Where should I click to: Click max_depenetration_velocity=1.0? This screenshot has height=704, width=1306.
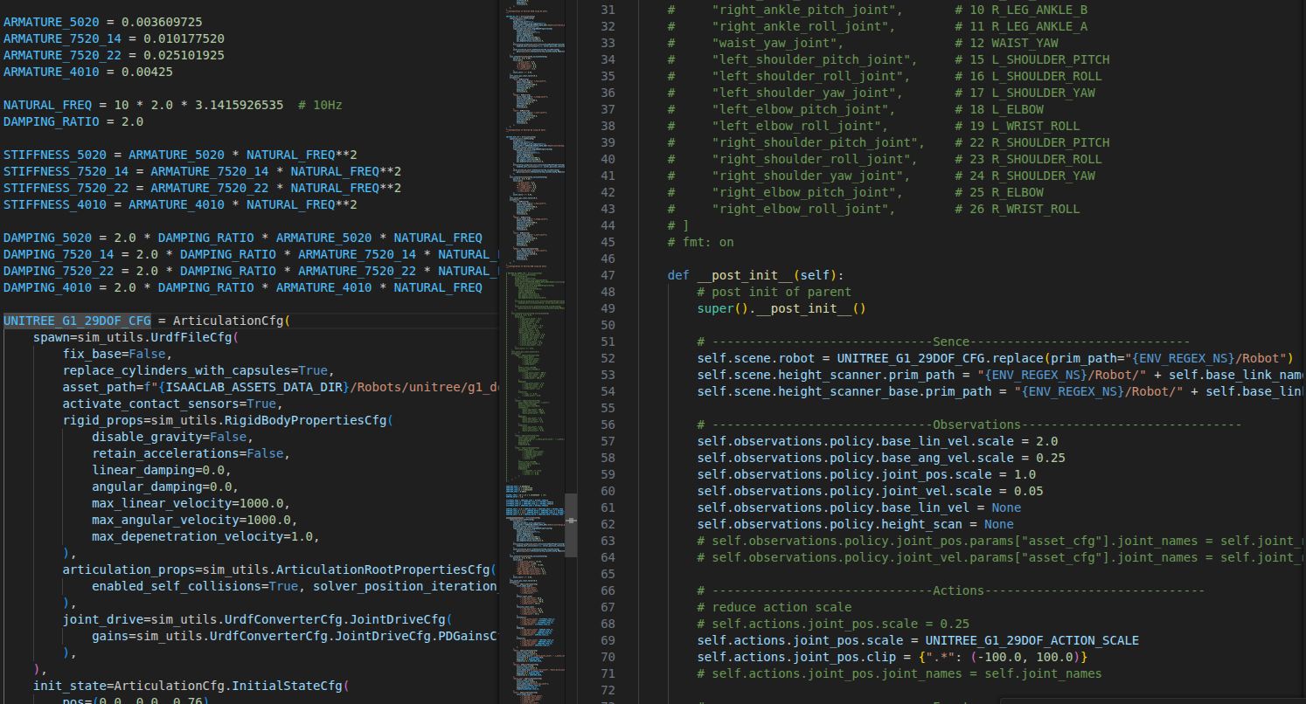[x=205, y=536]
